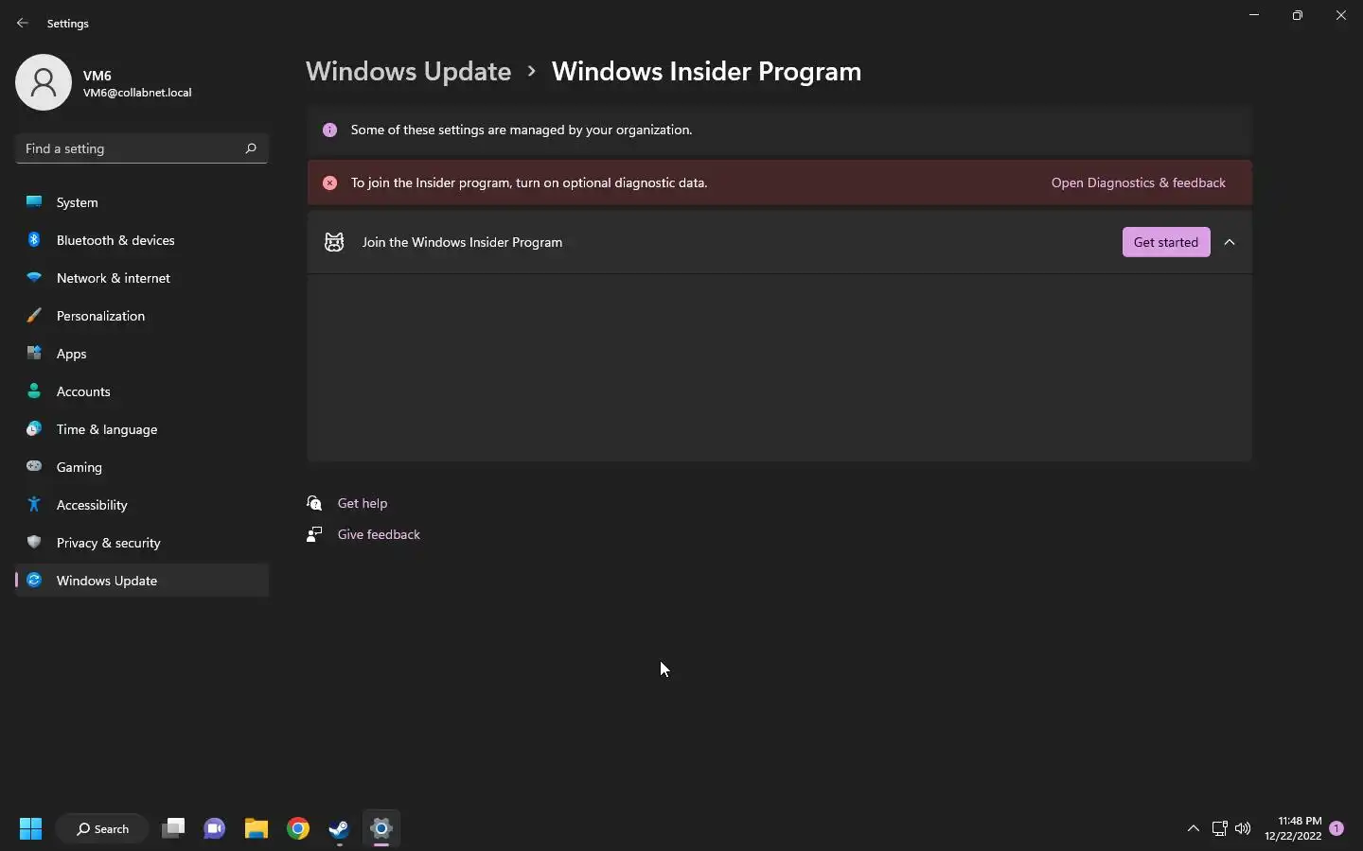The height and width of the screenshot is (851, 1363).
Task: Open Privacy & security settings
Action: click(x=142, y=543)
